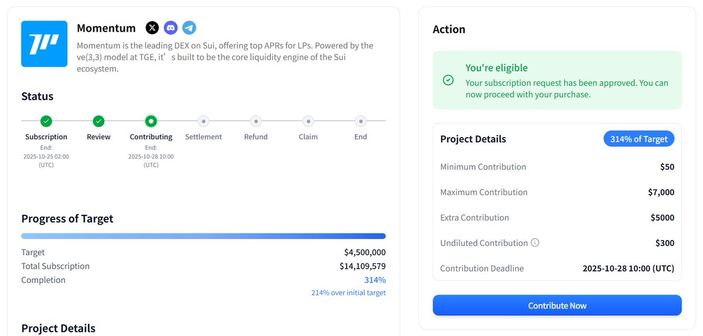Select the Refund status step

tap(256, 121)
